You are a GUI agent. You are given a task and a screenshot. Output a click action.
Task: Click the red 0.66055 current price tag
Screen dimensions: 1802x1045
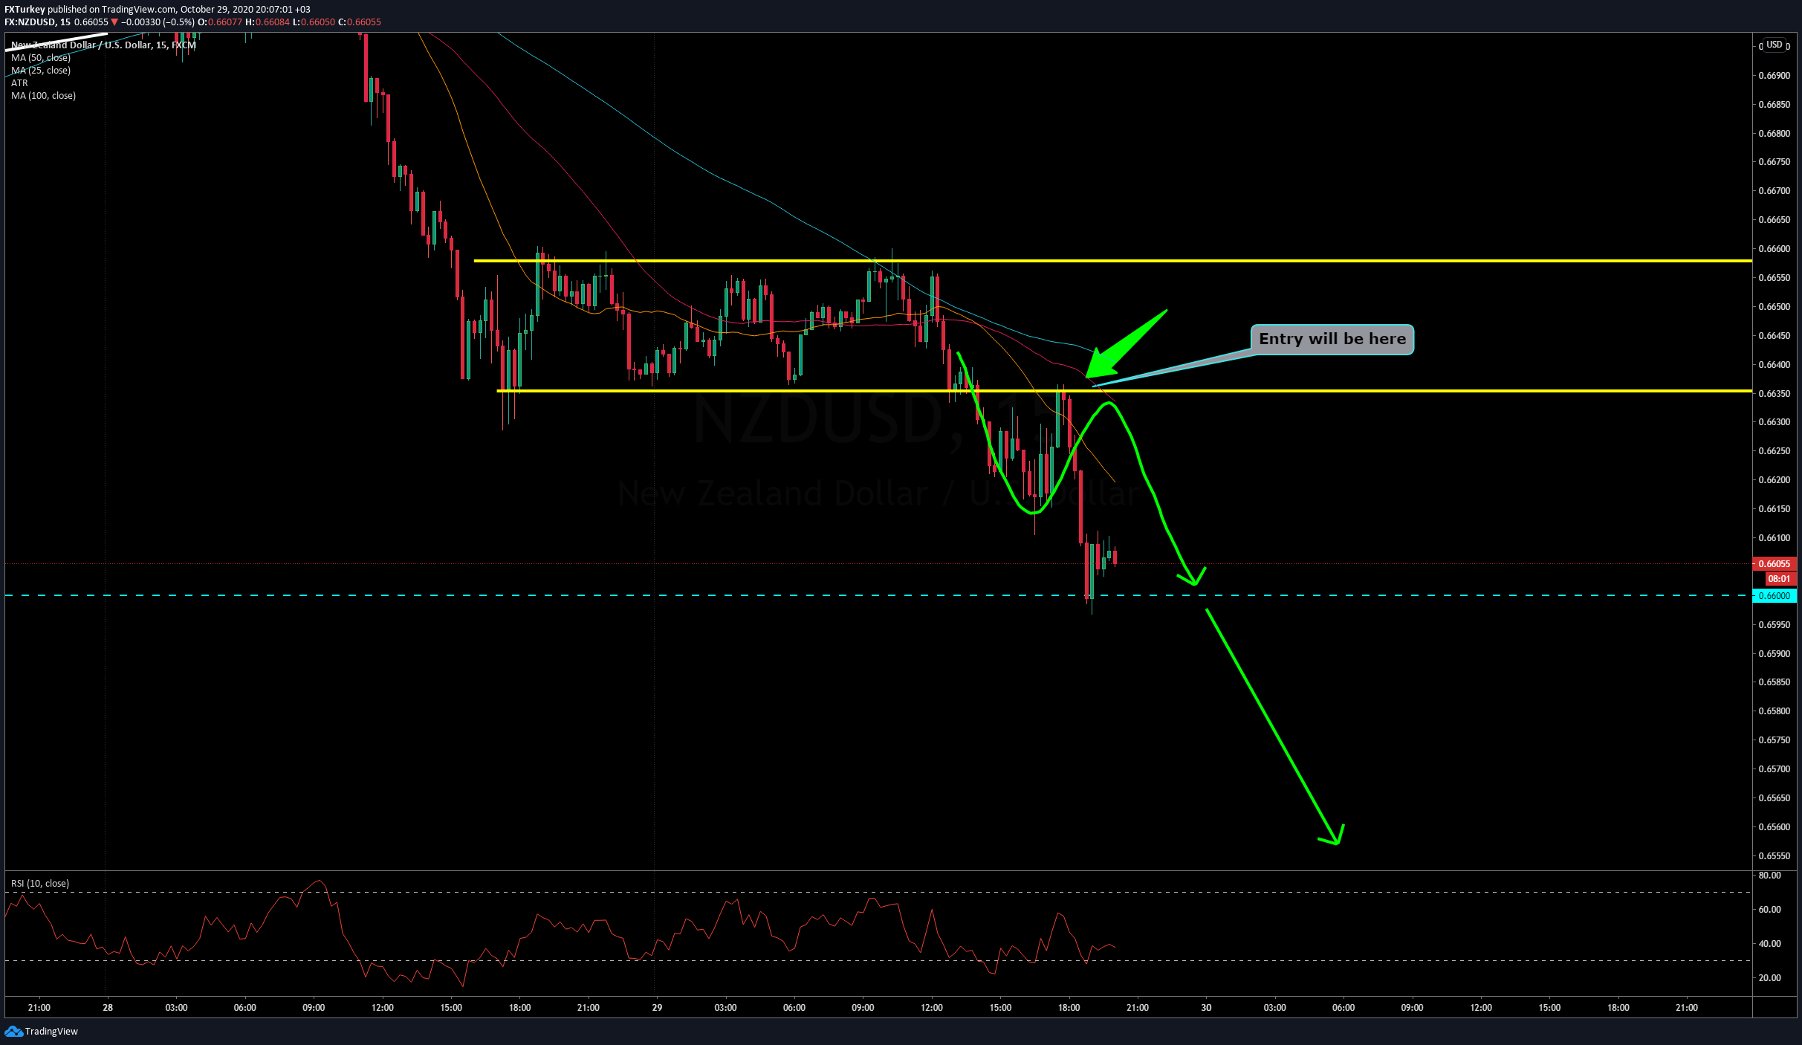pyautogui.click(x=1774, y=564)
